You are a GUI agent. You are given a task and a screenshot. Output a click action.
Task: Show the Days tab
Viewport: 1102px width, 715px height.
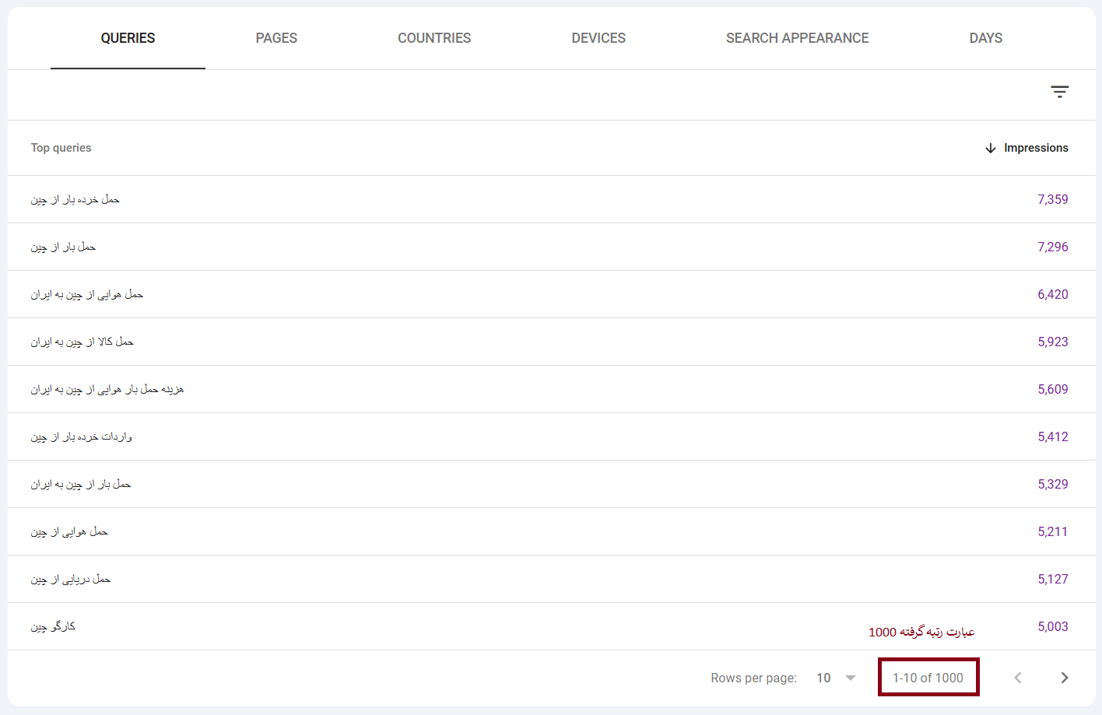pos(985,38)
